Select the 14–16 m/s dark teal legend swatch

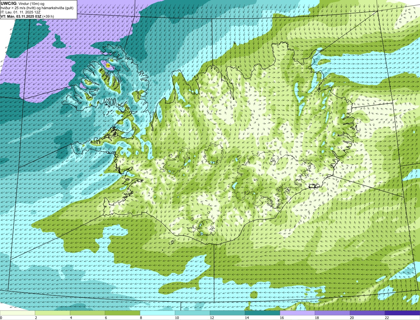(x=262, y=313)
